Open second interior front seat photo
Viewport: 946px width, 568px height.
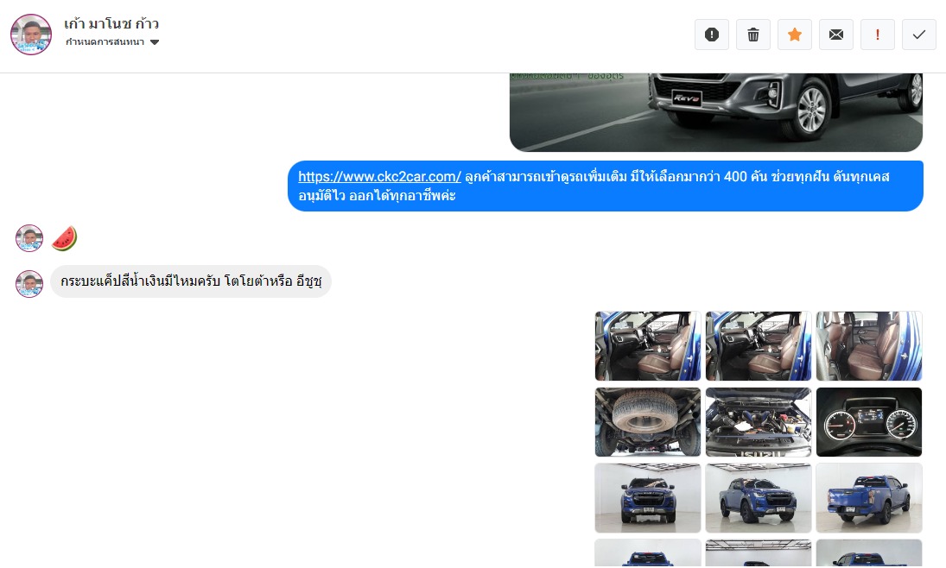(759, 346)
